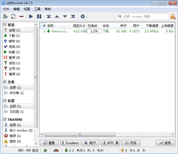The height and width of the screenshot is (154, 178).
Task: Filter by 完成 (0) status
Action: click(19, 47)
